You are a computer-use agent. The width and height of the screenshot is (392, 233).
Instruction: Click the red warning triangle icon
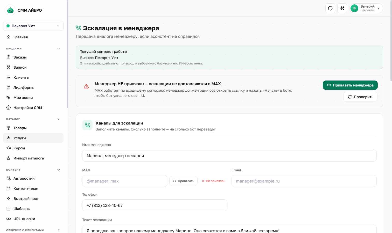86,86
